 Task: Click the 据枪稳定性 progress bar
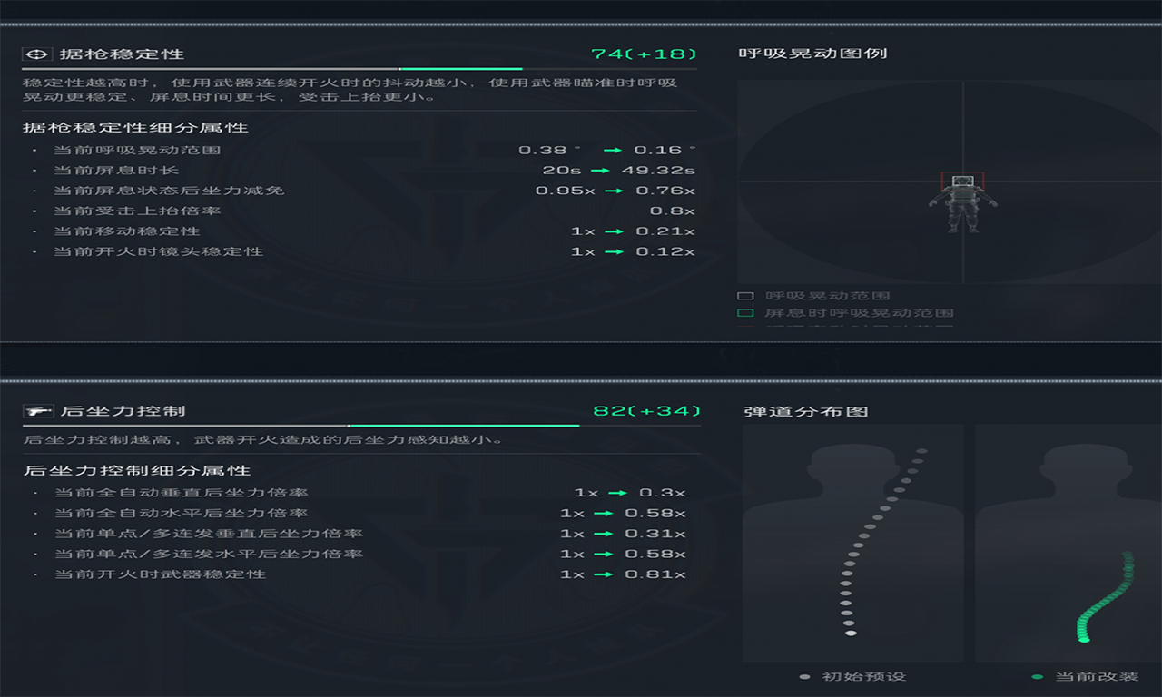pyautogui.click(x=359, y=69)
